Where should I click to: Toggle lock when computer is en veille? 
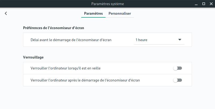point(178,68)
